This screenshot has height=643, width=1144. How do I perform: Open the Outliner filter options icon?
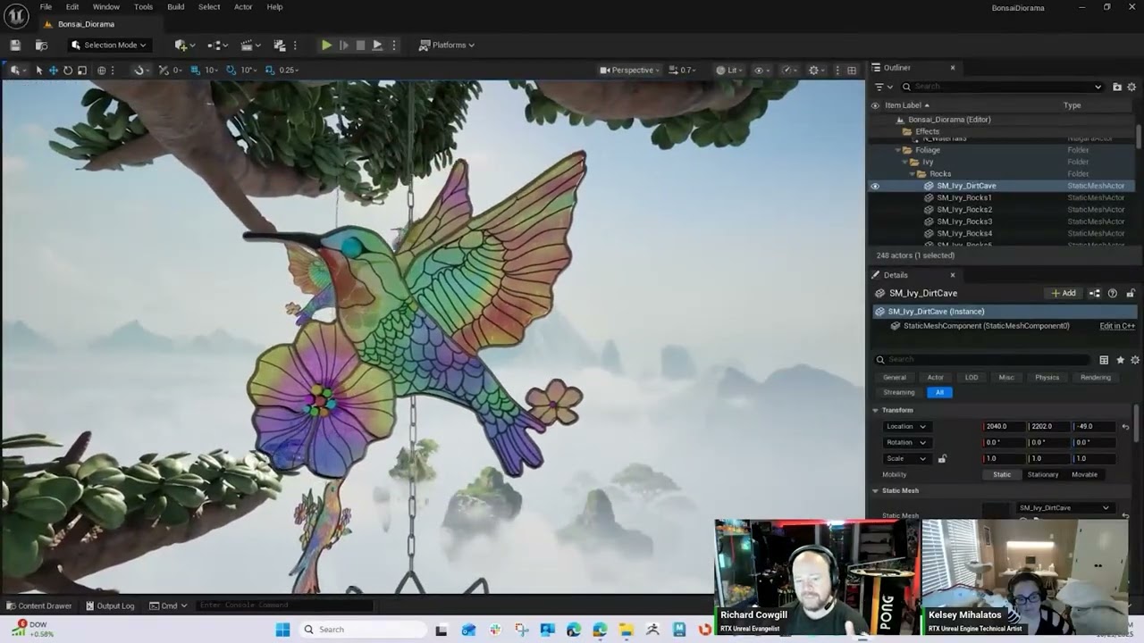(x=882, y=87)
